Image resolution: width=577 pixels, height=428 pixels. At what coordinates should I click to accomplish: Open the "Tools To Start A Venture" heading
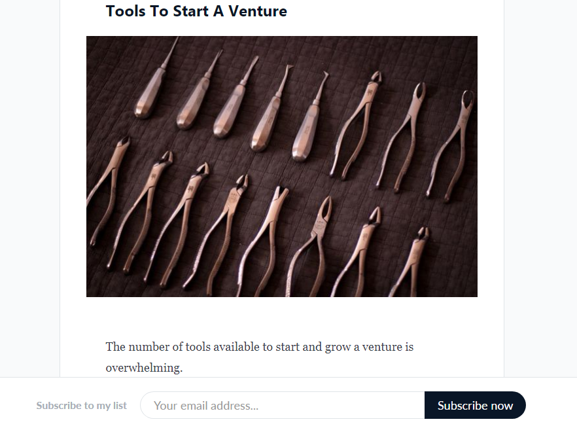click(x=196, y=11)
